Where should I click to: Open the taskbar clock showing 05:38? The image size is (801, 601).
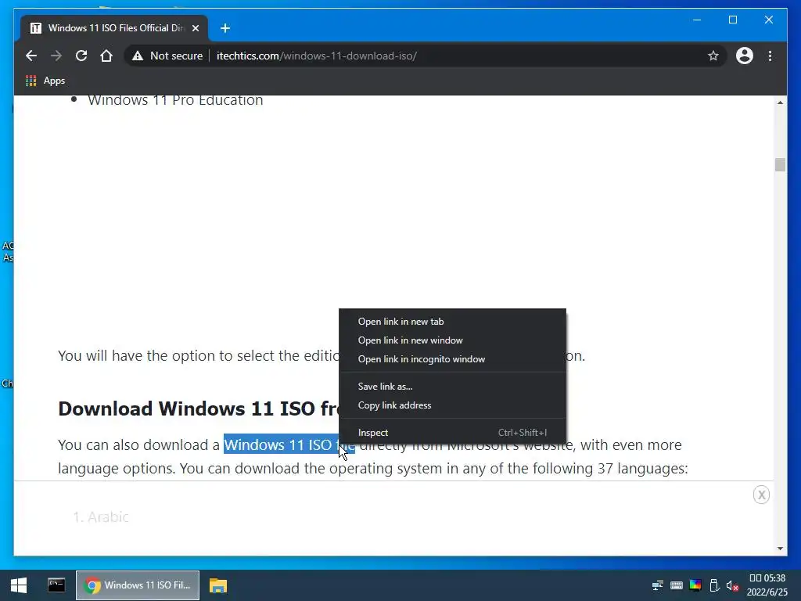tap(767, 585)
